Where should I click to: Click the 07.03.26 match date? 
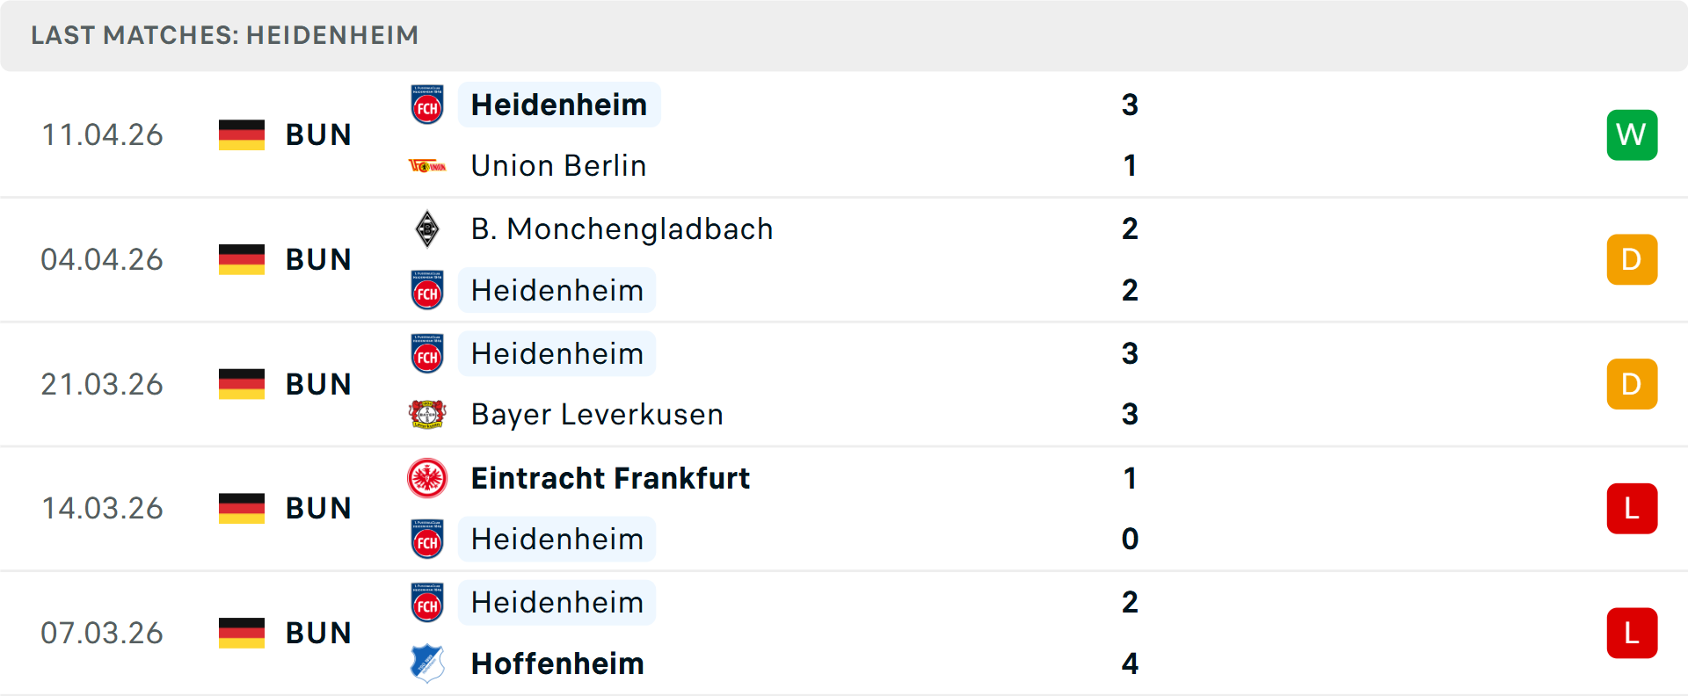[102, 633]
